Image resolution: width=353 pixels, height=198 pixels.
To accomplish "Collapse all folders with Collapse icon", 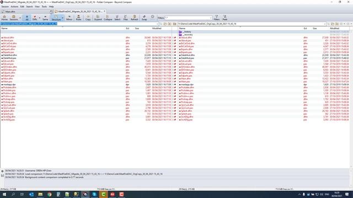I will coord(108,18).
